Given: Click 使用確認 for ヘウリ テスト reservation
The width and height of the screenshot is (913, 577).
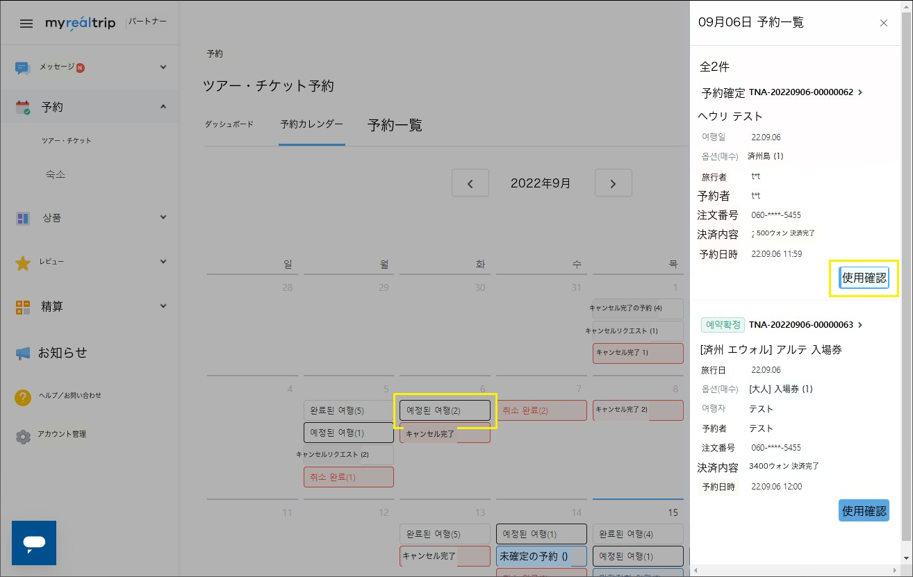Looking at the screenshot, I should pos(864,278).
